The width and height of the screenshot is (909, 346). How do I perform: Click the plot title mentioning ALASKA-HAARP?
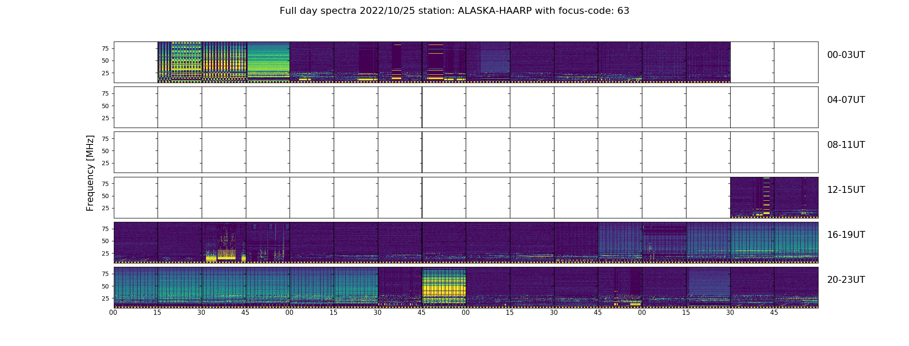(454, 11)
